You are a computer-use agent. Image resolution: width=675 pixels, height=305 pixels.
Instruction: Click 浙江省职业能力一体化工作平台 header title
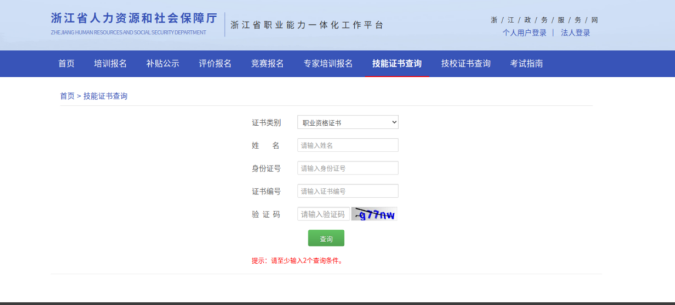tap(307, 25)
